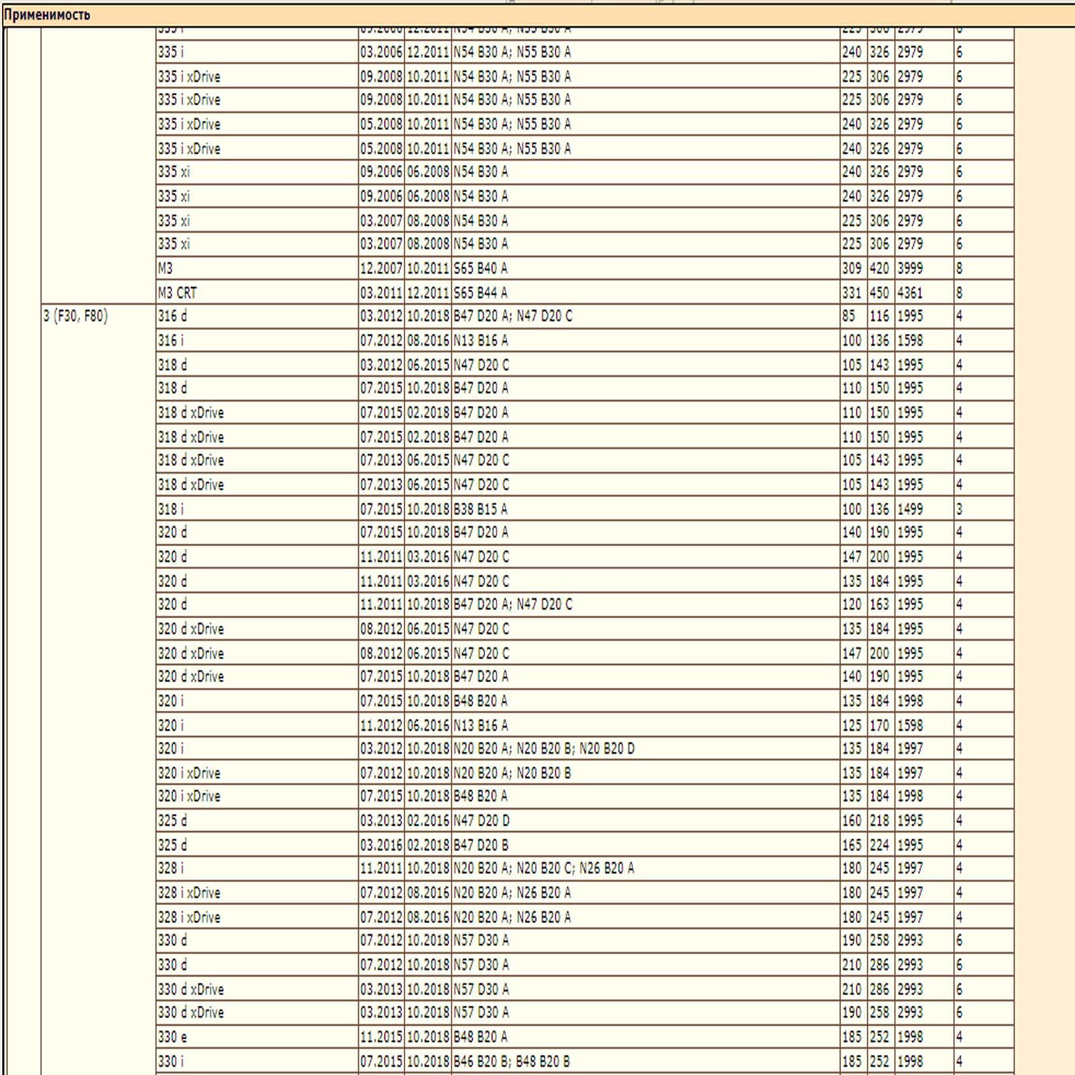
Task: Select the S65 B44 A engine cell
Action: pos(646,292)
